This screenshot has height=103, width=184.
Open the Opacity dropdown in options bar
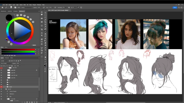coord(41,7)
